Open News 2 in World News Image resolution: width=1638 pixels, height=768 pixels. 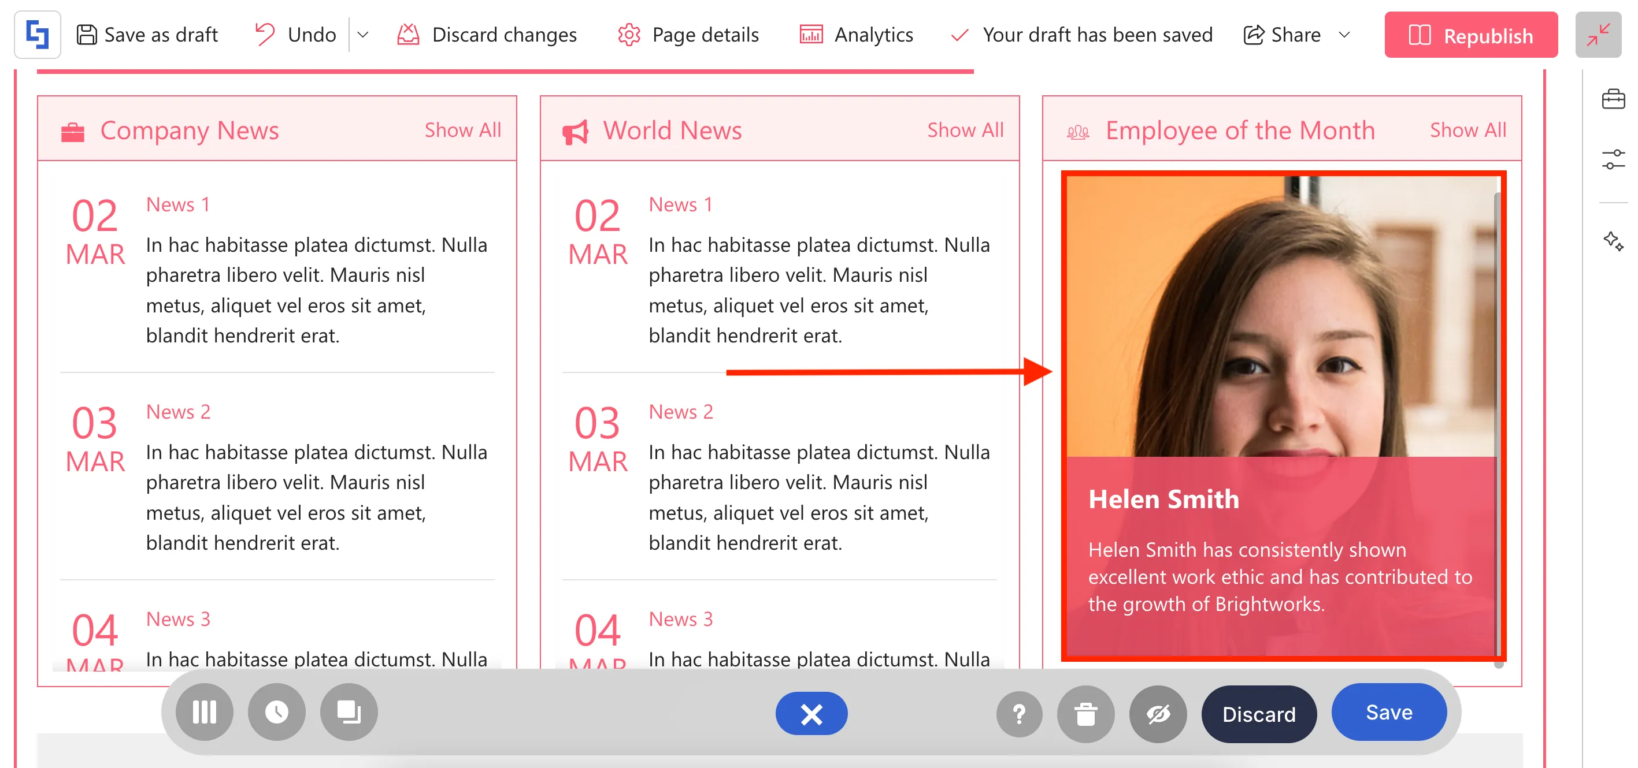coord(680,412)
